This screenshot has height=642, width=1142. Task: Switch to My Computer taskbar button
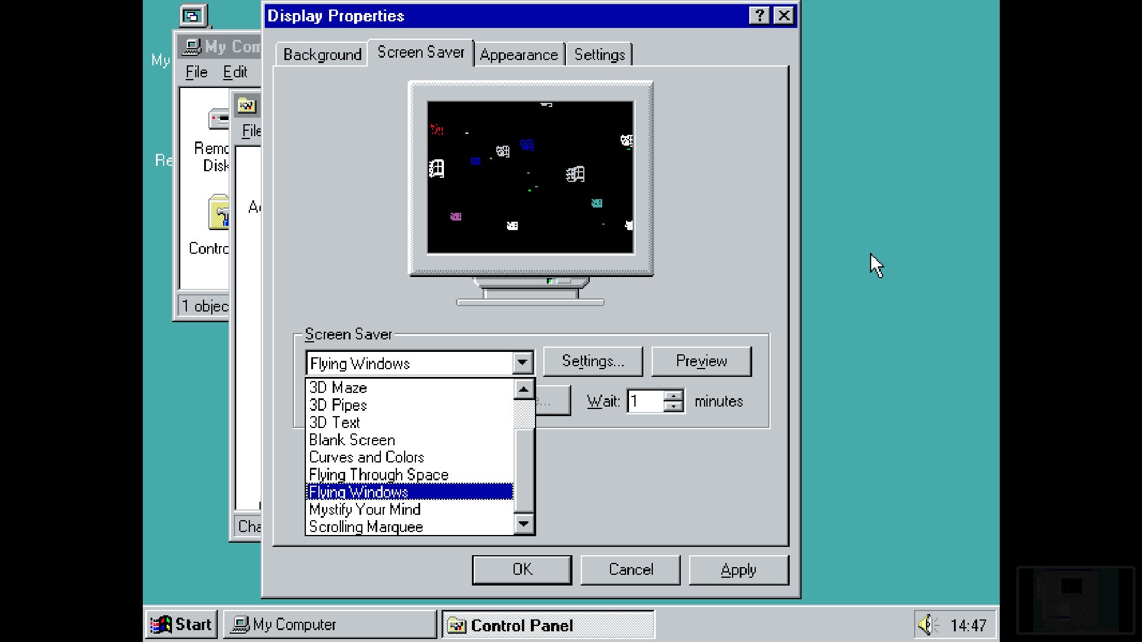(x=330, y=625)
